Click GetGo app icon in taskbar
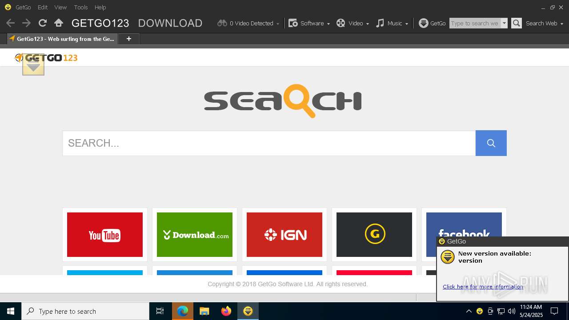 tap(248, 311)
